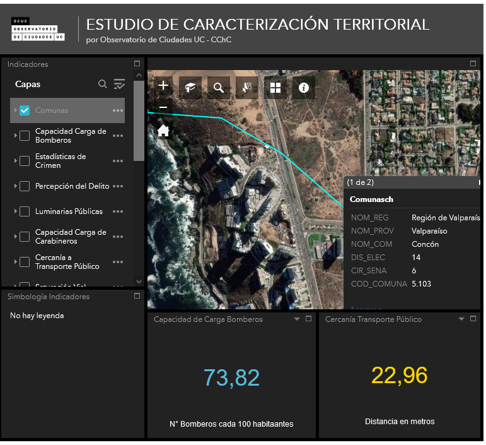Click the 'Concón' value in popup

tap(425, 244)
